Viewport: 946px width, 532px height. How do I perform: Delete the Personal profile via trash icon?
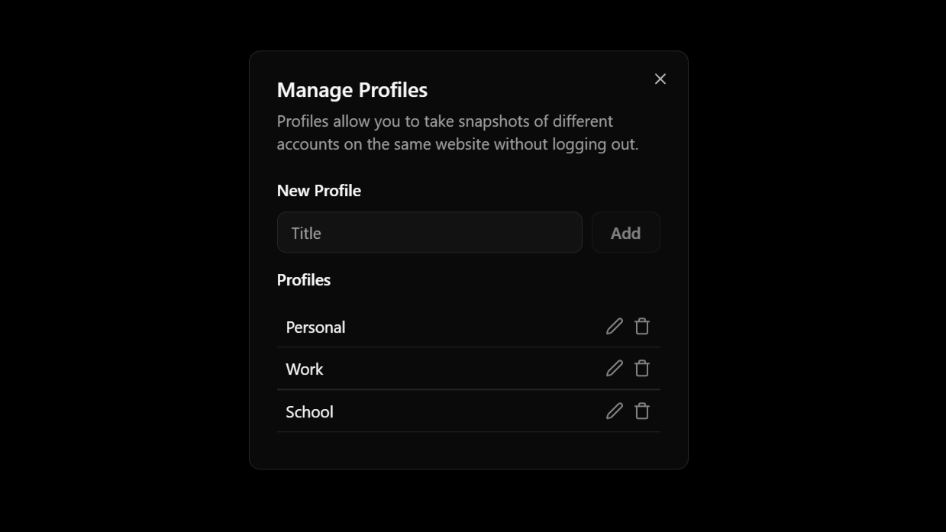(x=642, y=327)
